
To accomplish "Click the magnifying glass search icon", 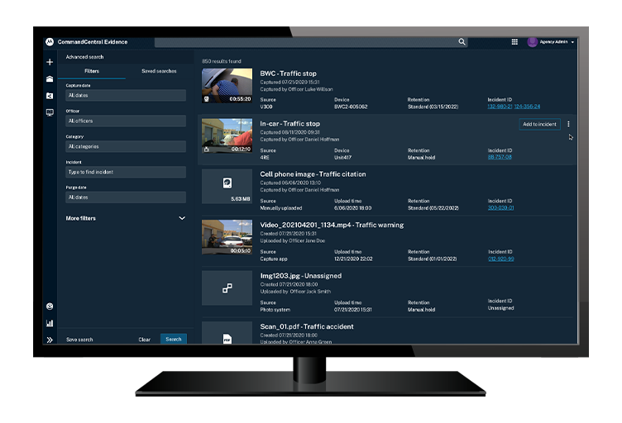I will click(462, 42).
